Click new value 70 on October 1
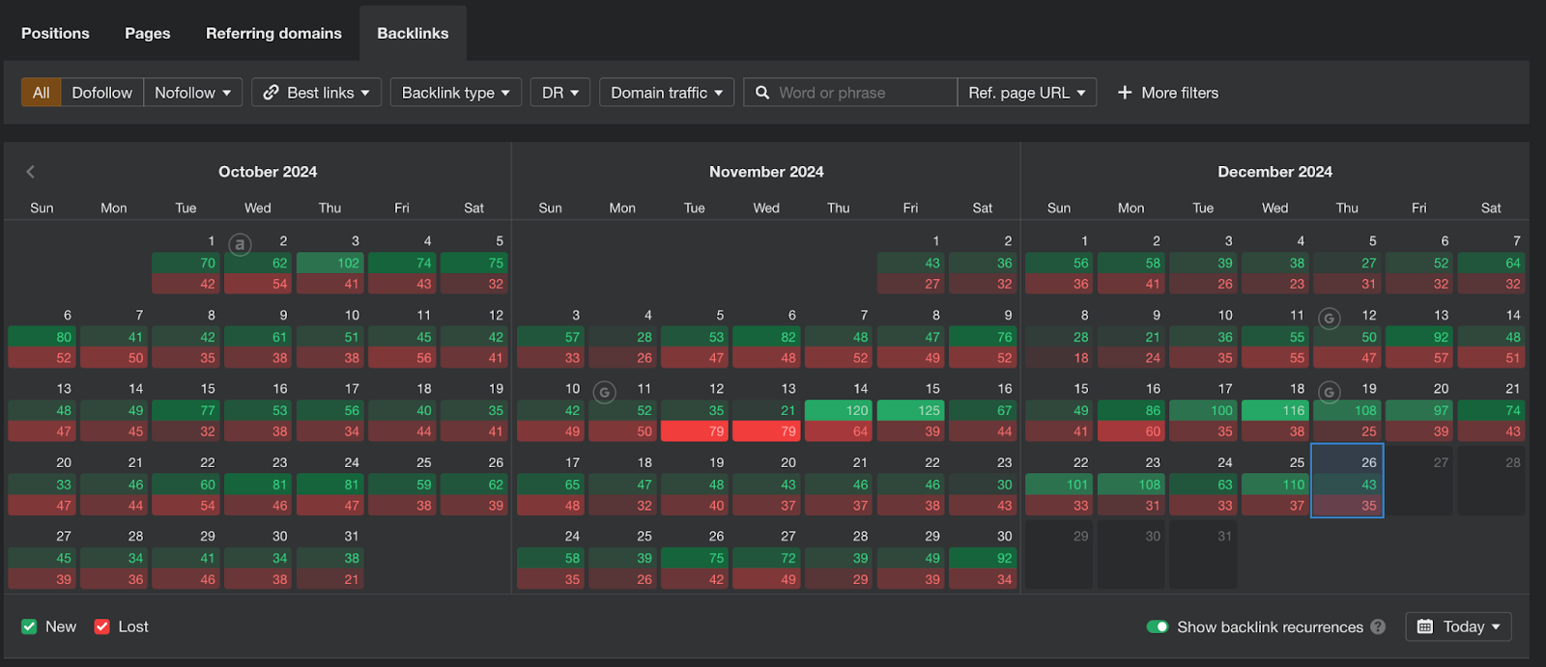Image resolution: width=1546 pixels, height=667 pixels. pyautogui.click(x=186, y=263)
